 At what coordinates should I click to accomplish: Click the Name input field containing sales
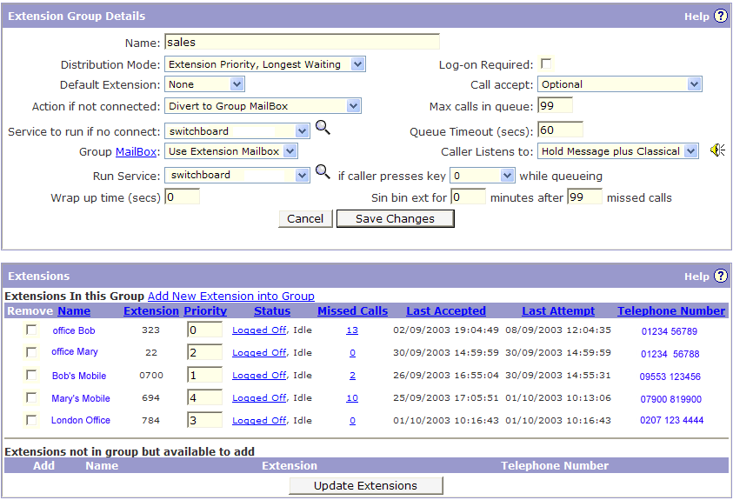coord(302,42)
